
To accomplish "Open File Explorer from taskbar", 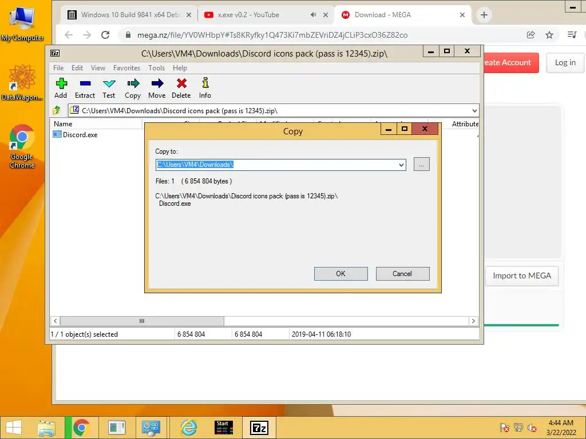I will (46, 428).
